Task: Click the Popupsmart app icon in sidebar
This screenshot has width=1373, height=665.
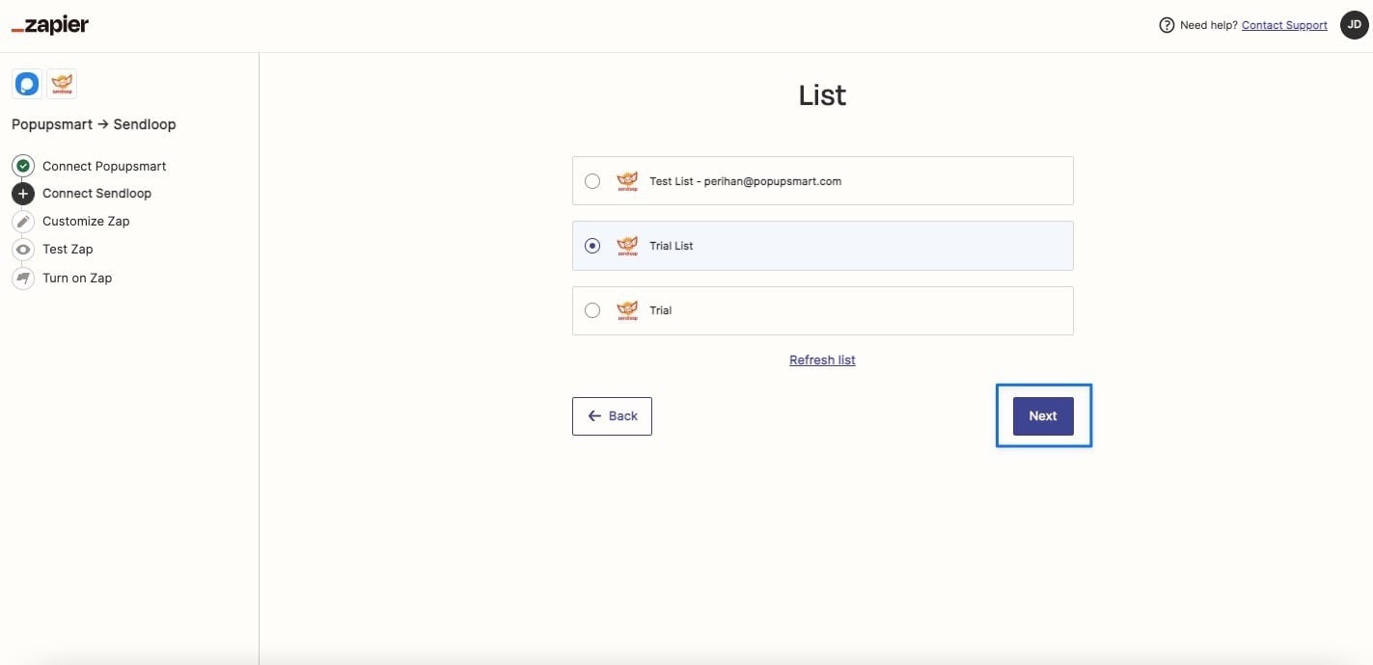Action: (x=27, y=84)
